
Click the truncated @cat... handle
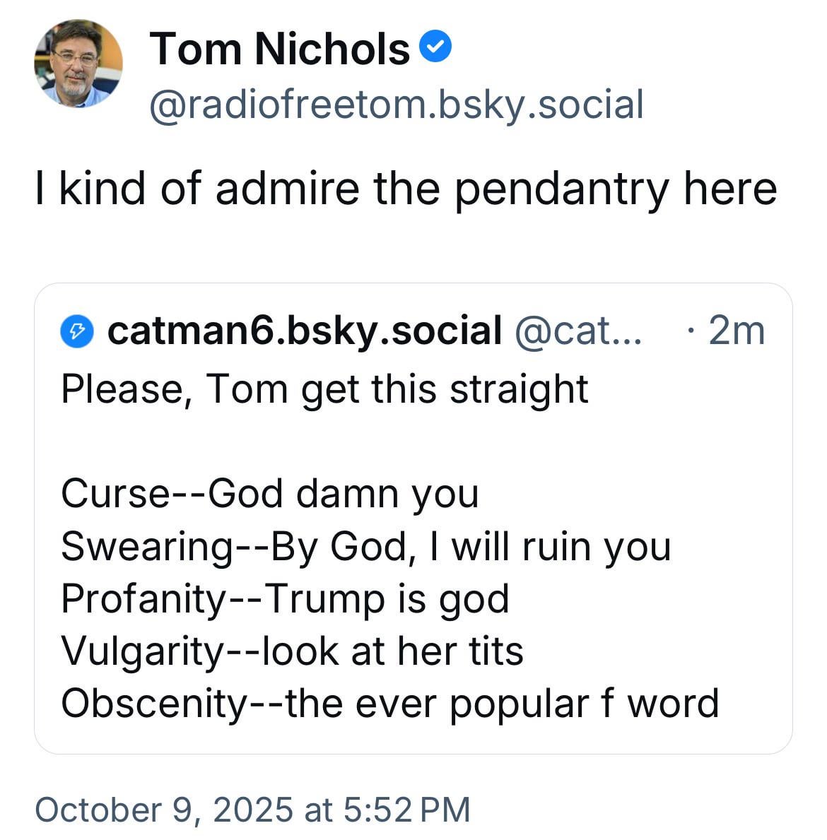click(x=578, y=330)
